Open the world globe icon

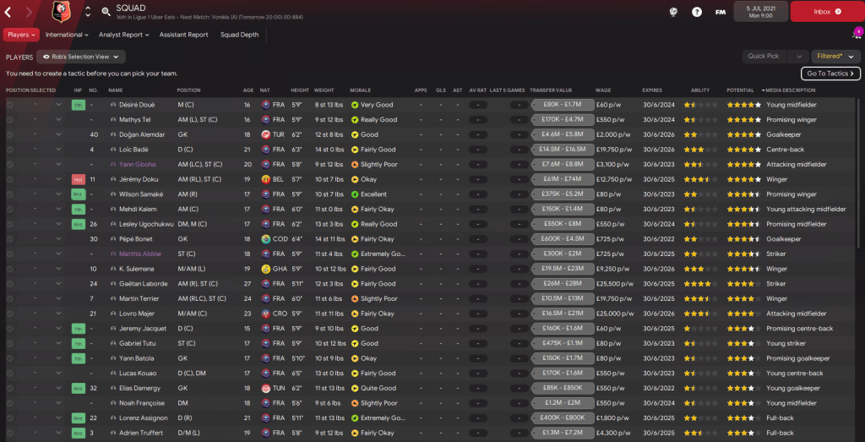(x=672, y=12)
